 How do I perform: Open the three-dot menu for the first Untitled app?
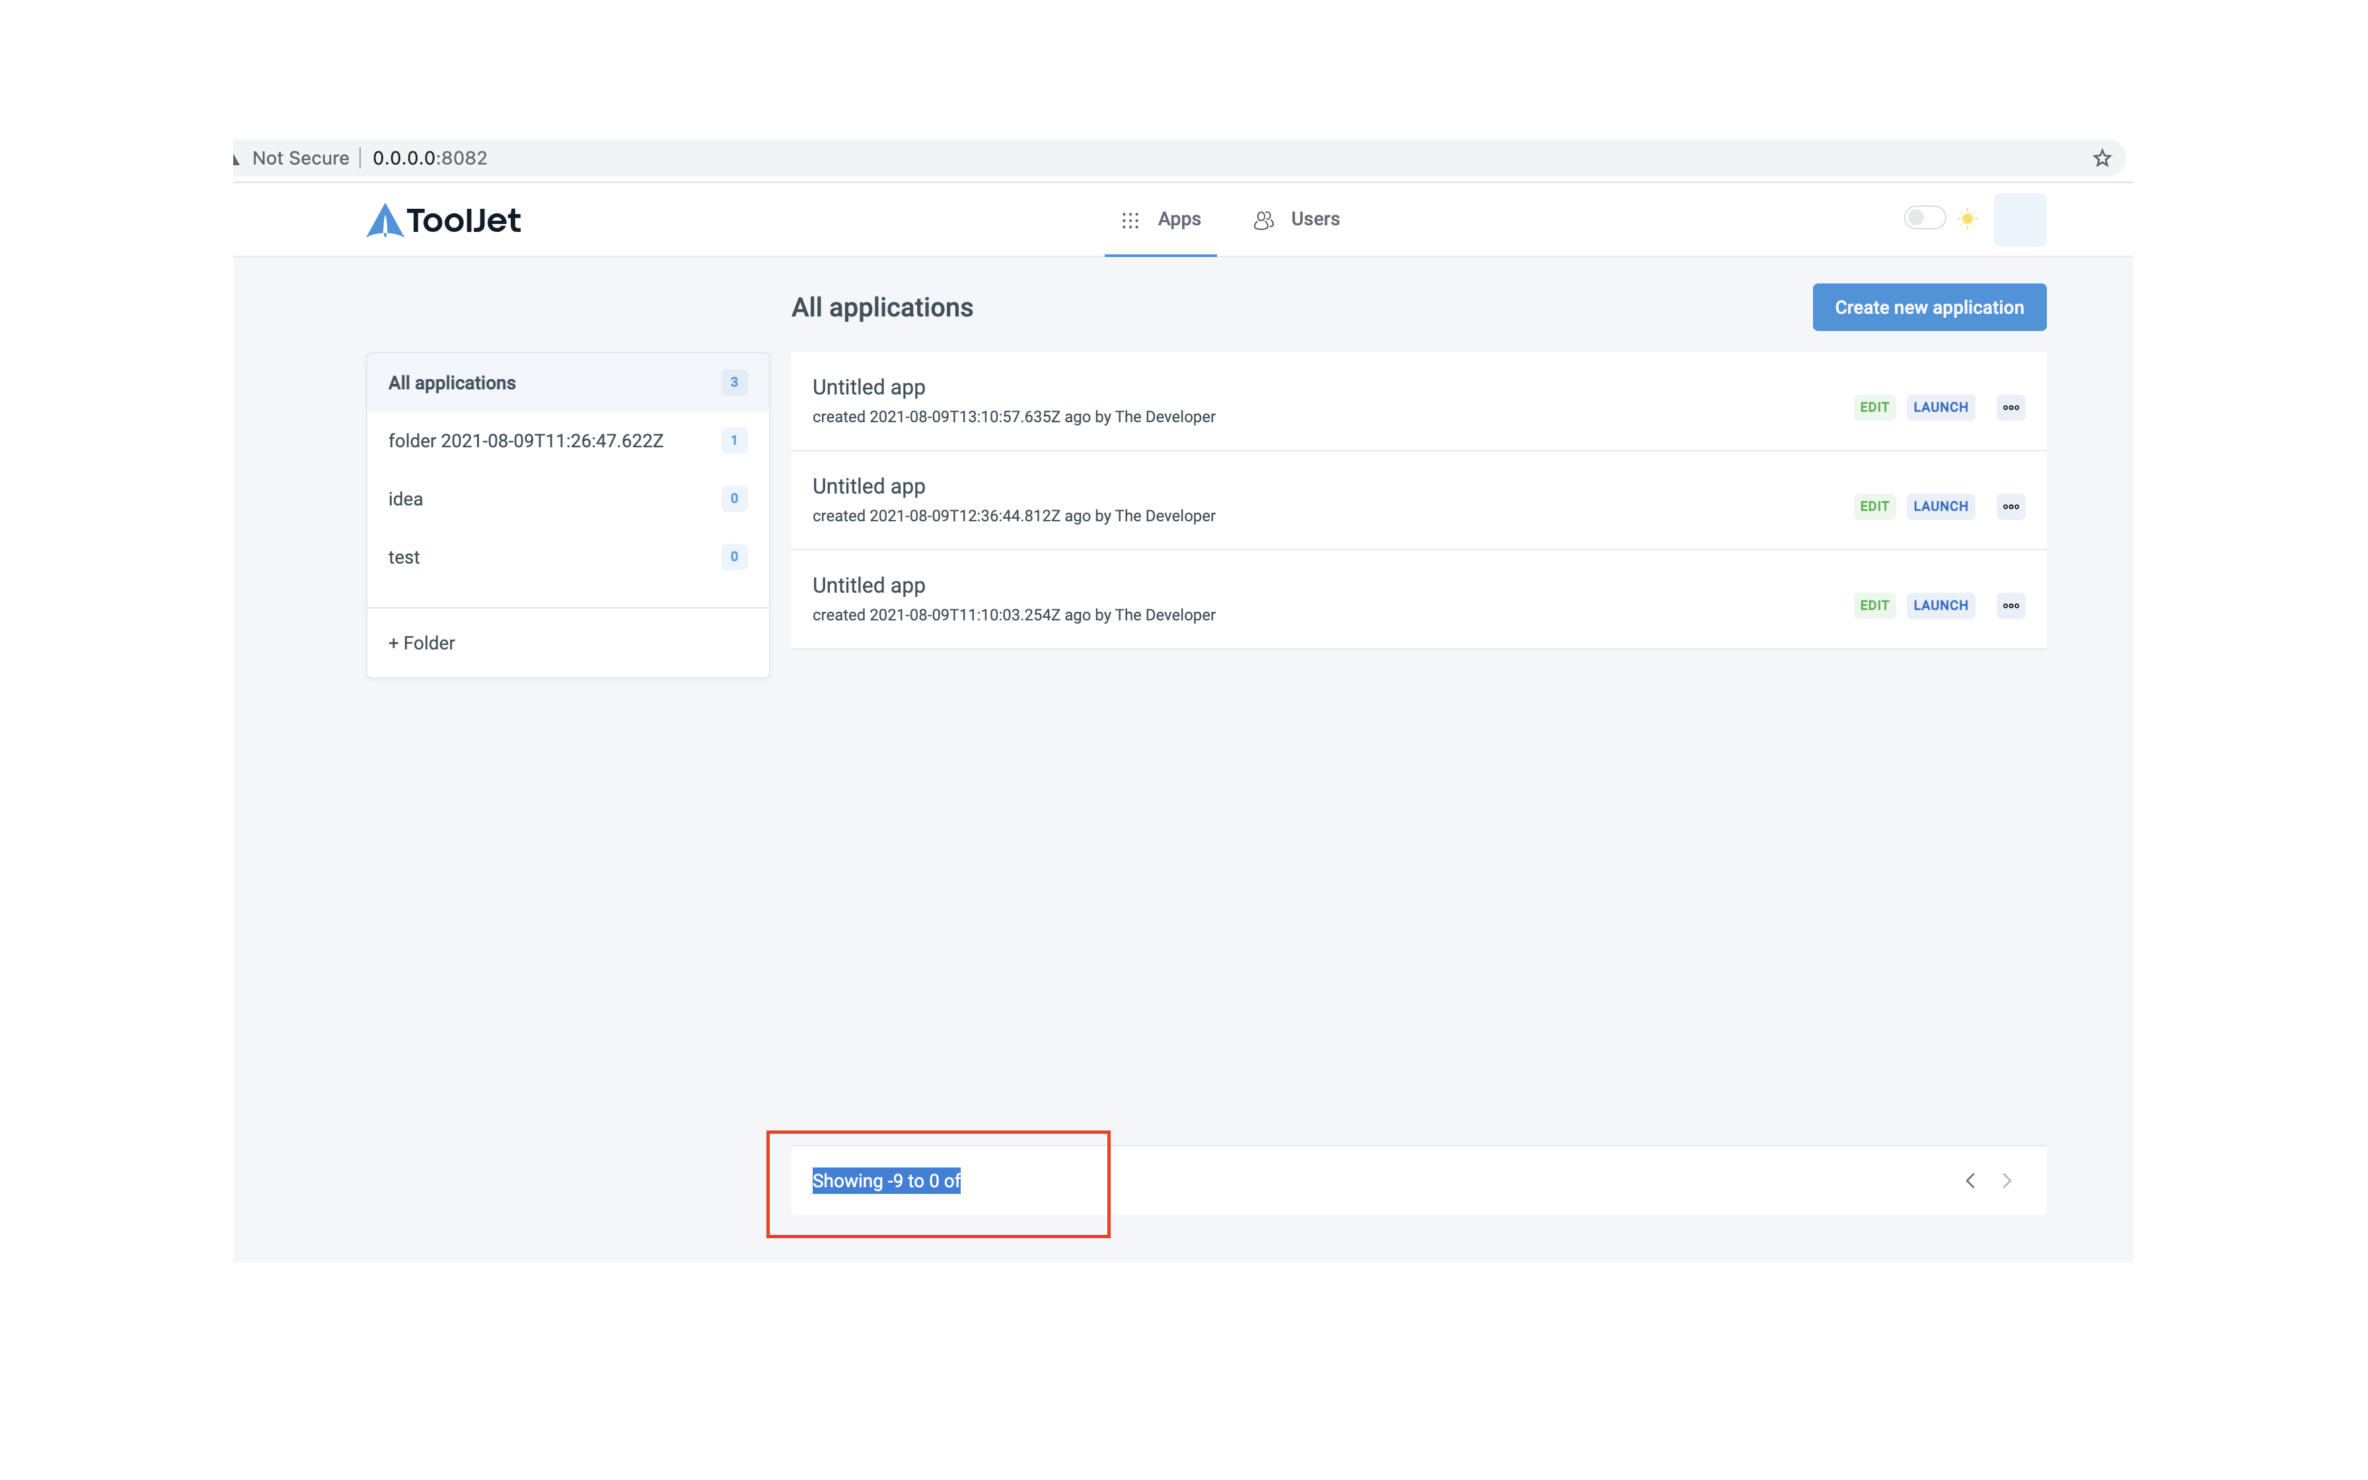pos(2011,406)
